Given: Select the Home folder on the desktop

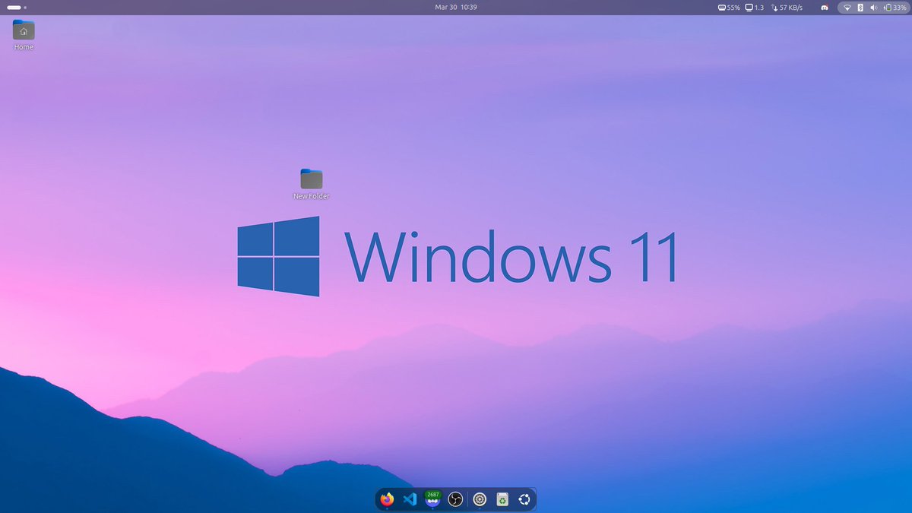Looking at the screenshot, I should 24,35.
